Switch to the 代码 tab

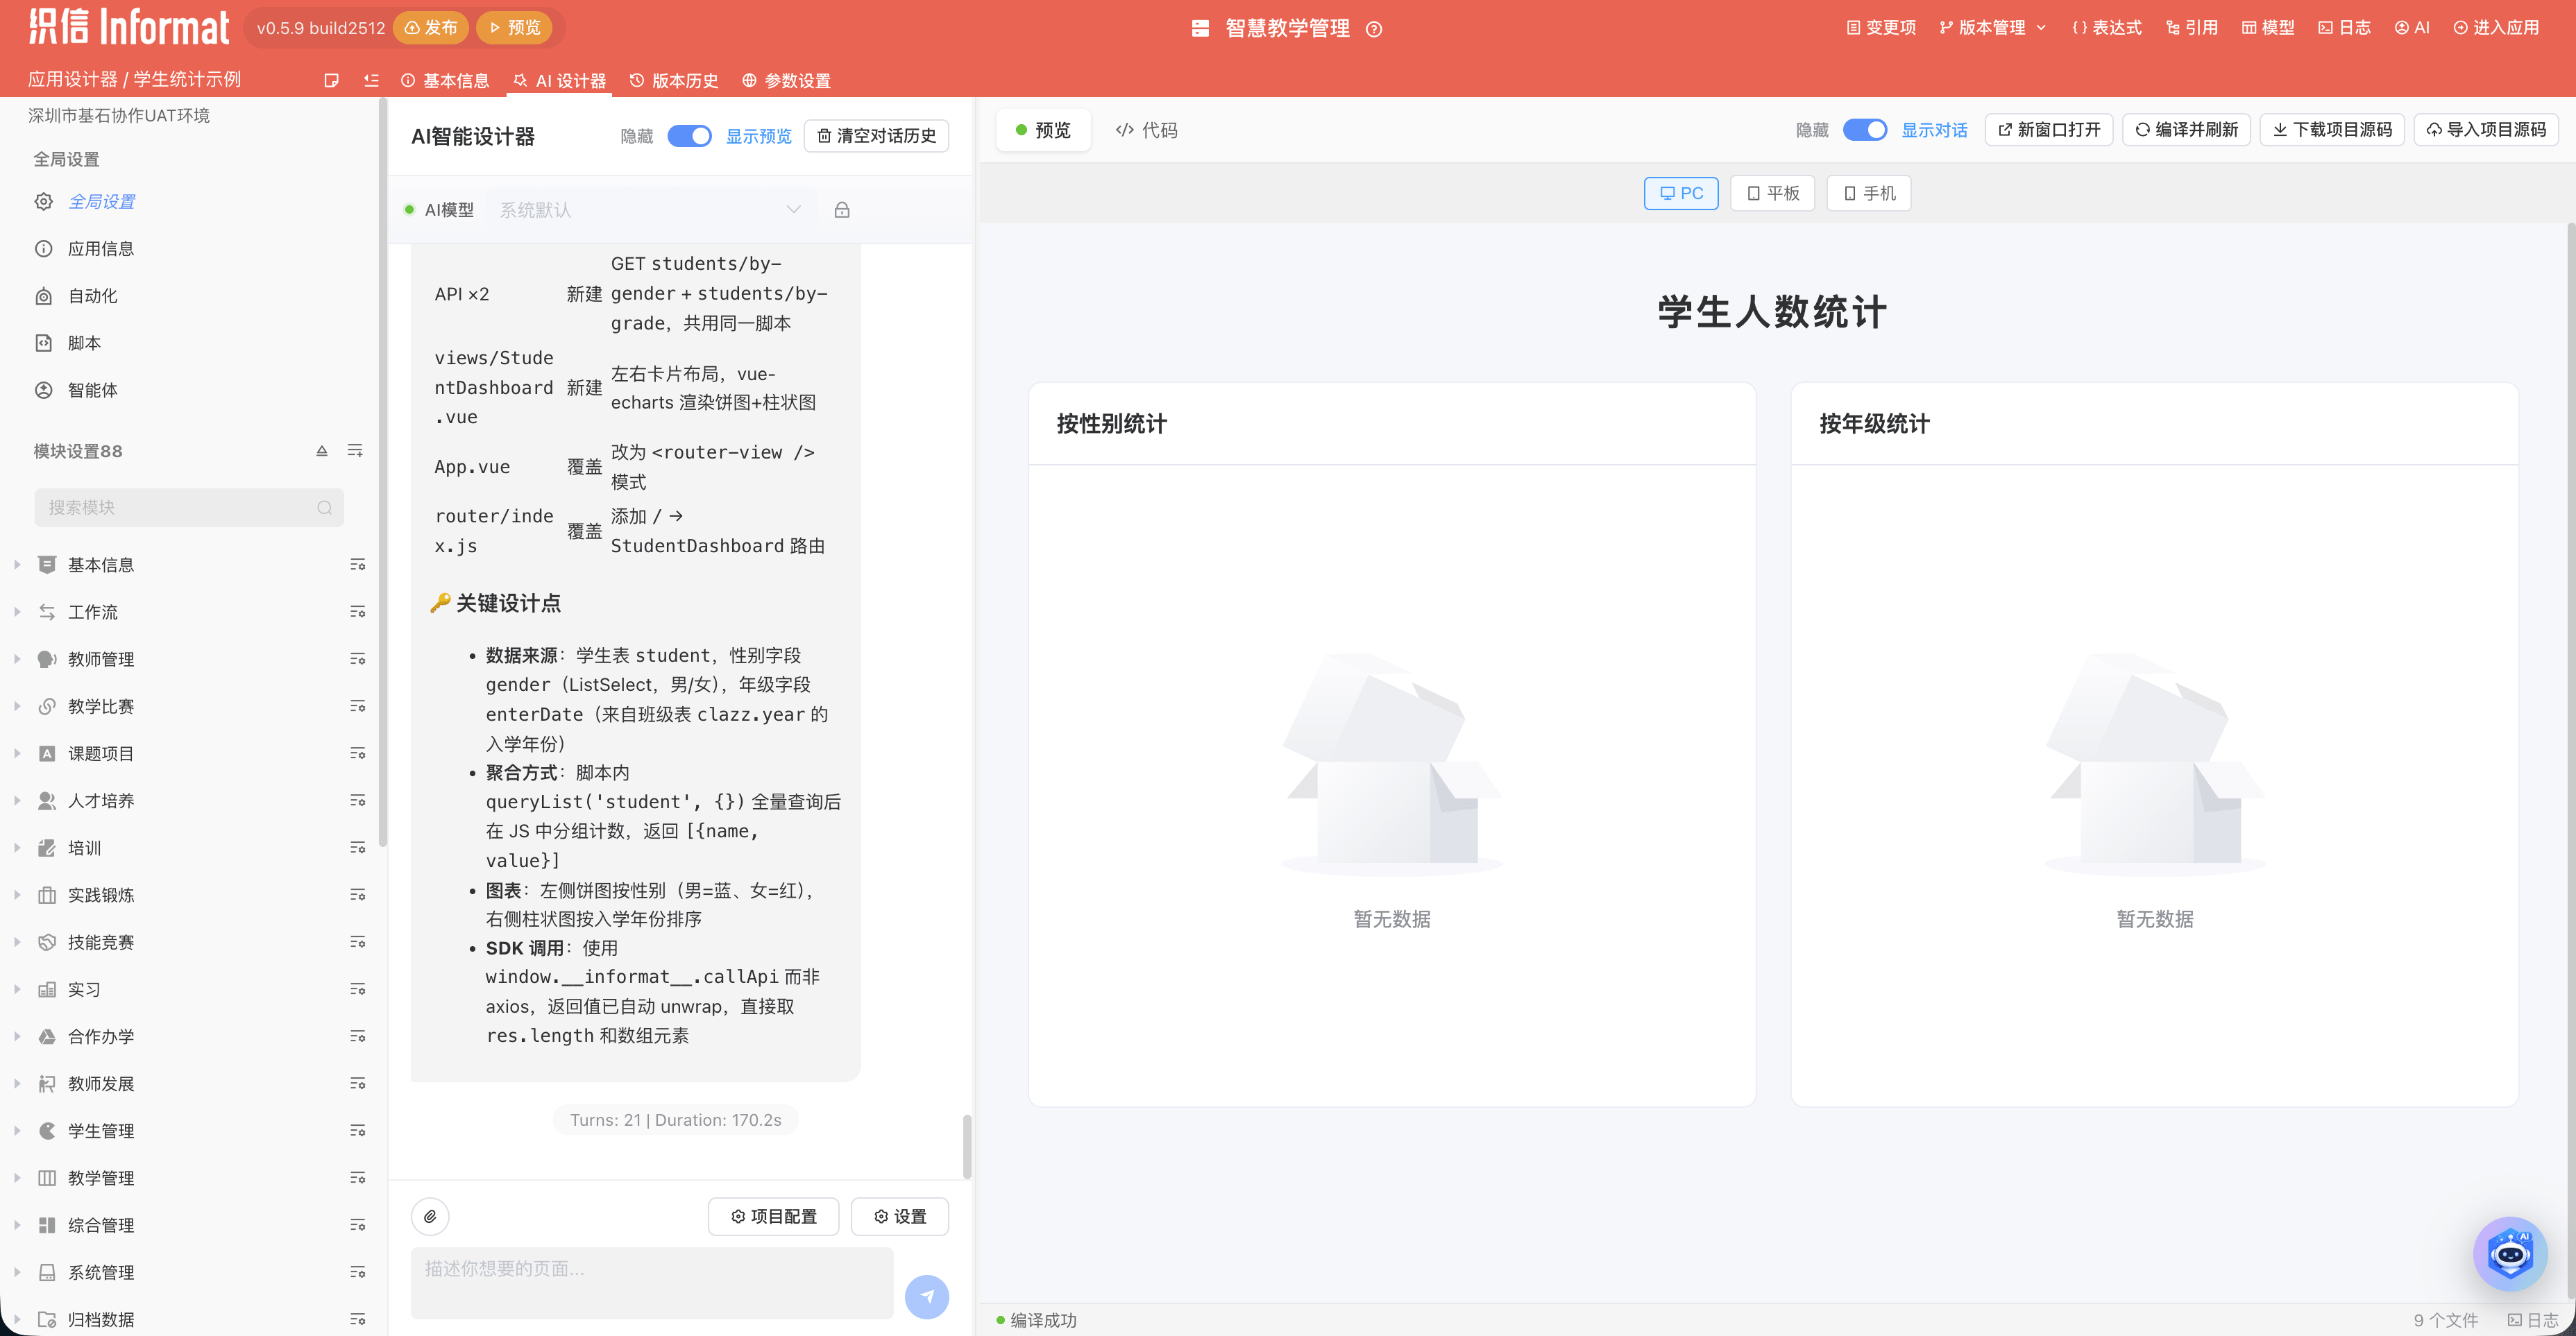1147,130
